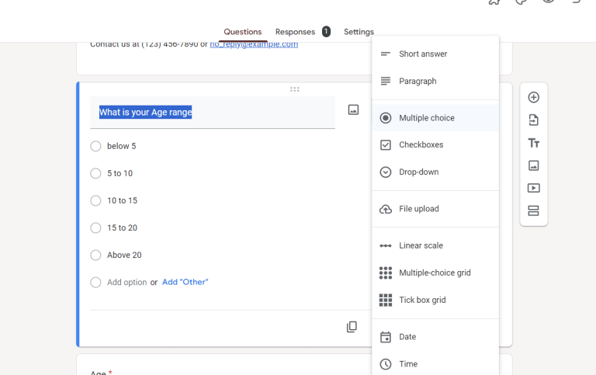The width and height of the screenshot is (596, 375).
Task: Click the Paragraph lines icon
Action: tap(386, 81)
